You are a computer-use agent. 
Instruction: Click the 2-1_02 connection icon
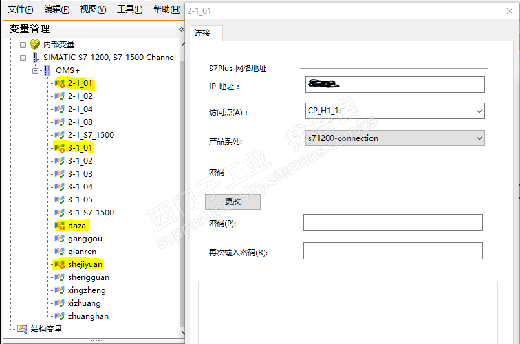(x=60, y=96)
